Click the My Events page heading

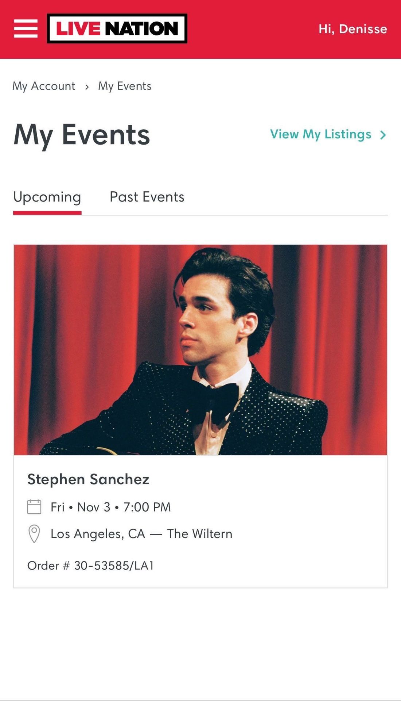(82, 135)
